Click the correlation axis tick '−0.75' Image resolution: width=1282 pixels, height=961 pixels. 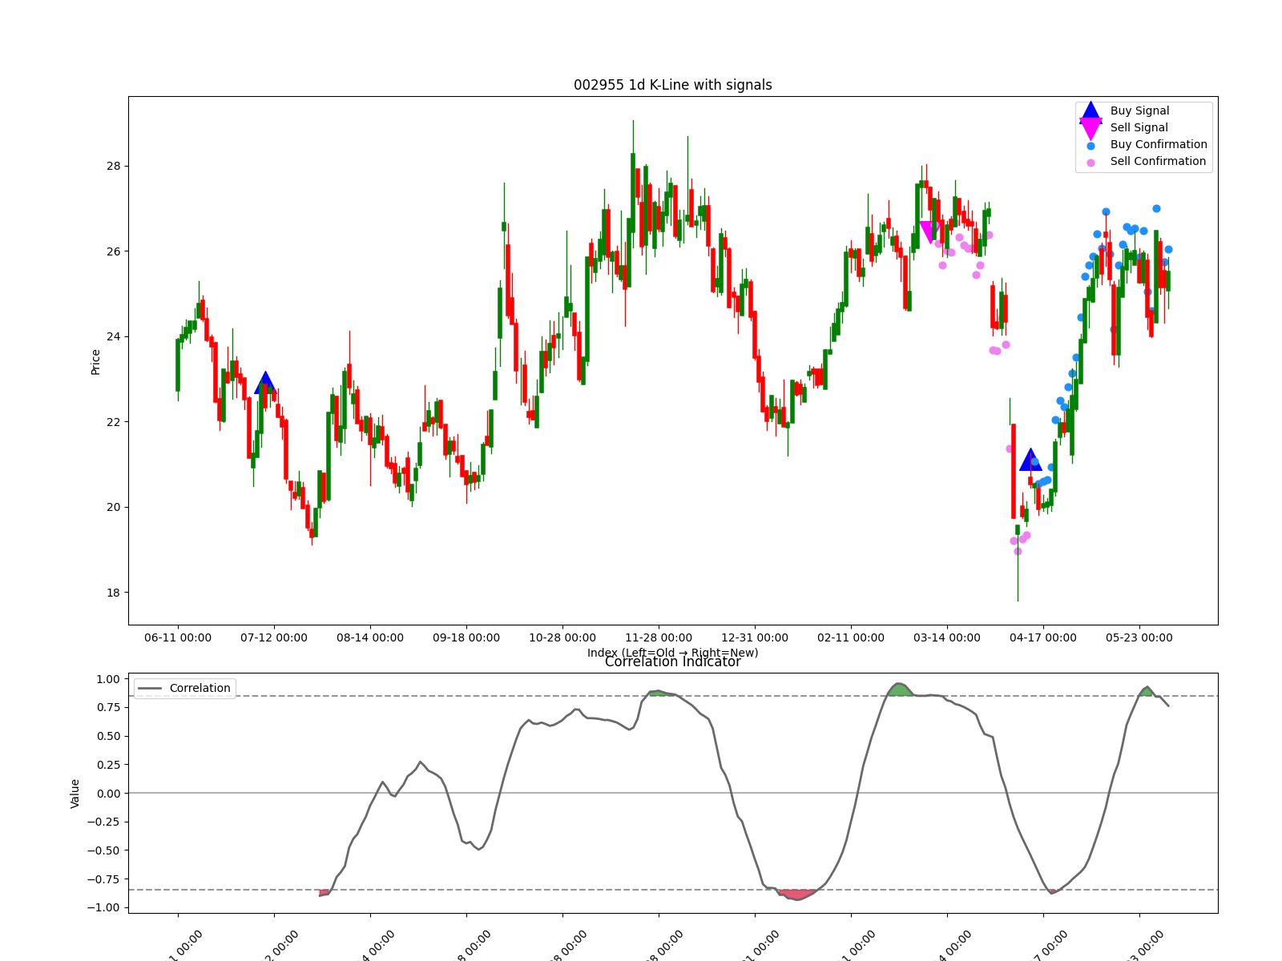click(x=103, y=879)
